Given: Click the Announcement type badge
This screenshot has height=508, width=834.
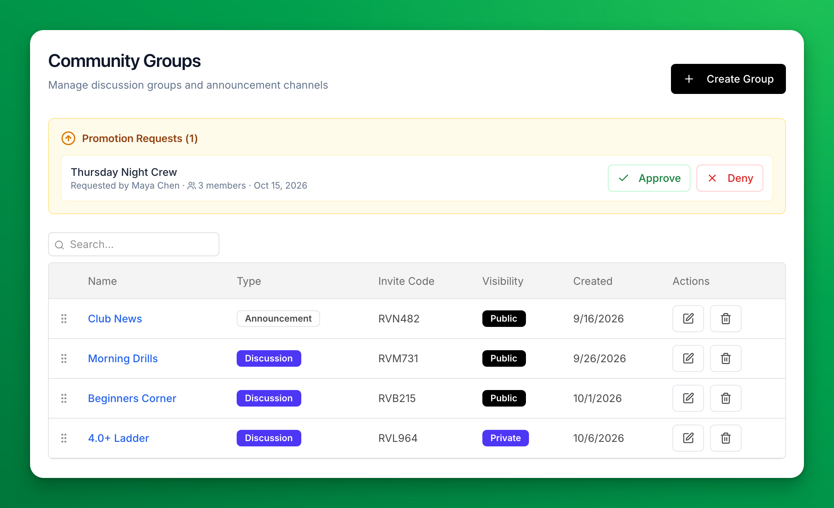Looking at the screenshot, I should pyautogui.click(x=278, y=319).
